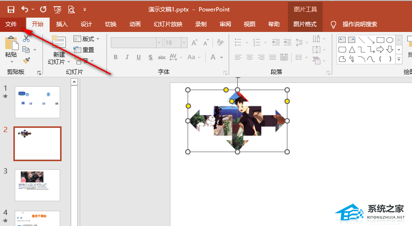Image resolution: width=412 pixels, height=226 pixels.
Task: Switch to the 设计 tab
Action: click(86, 24)
